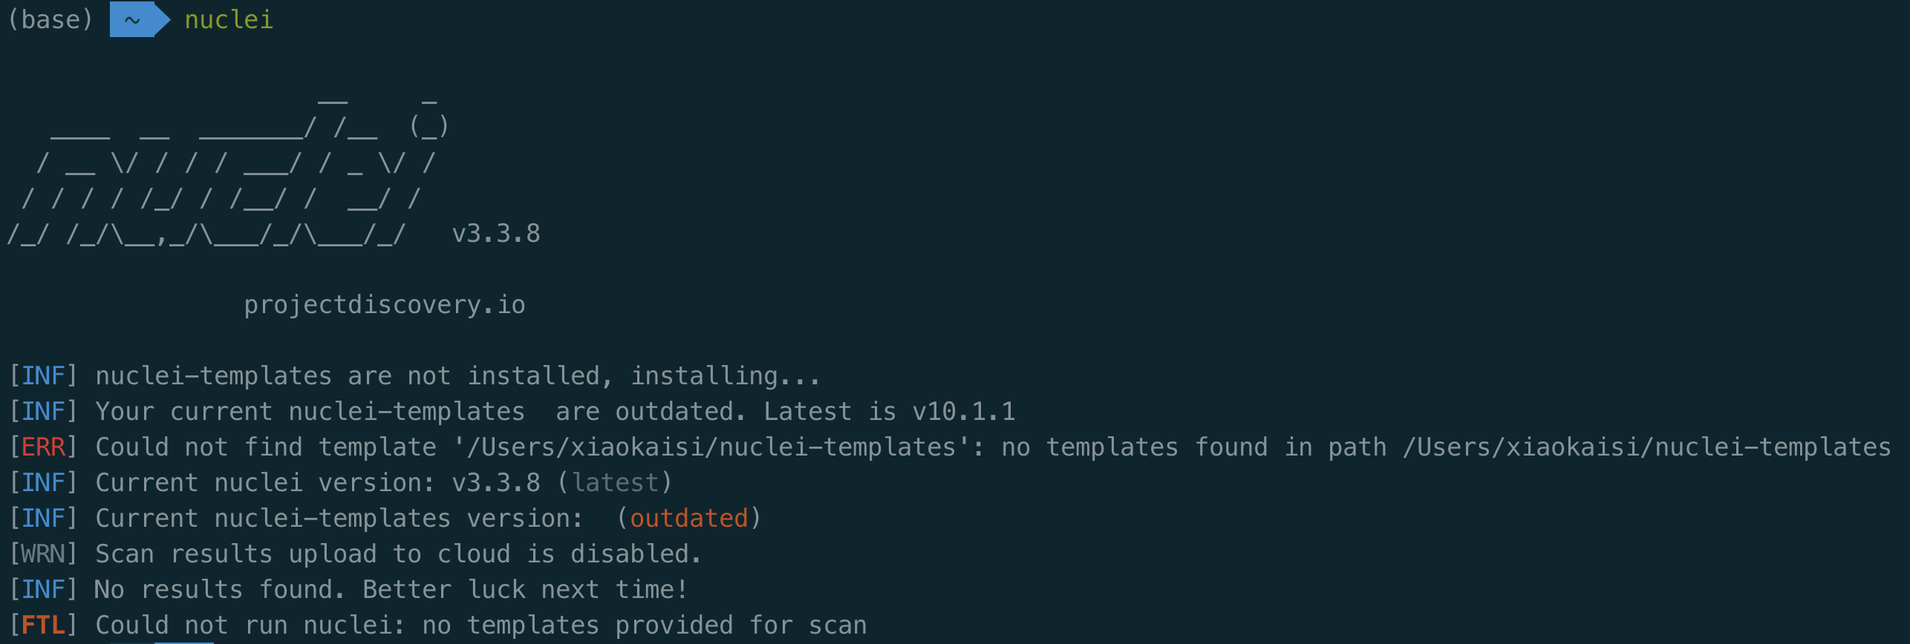The height and width of the screenshot is (644, 1910).
Task: Click "no templates provided for scan" message
Action: (x=644, y=625)
